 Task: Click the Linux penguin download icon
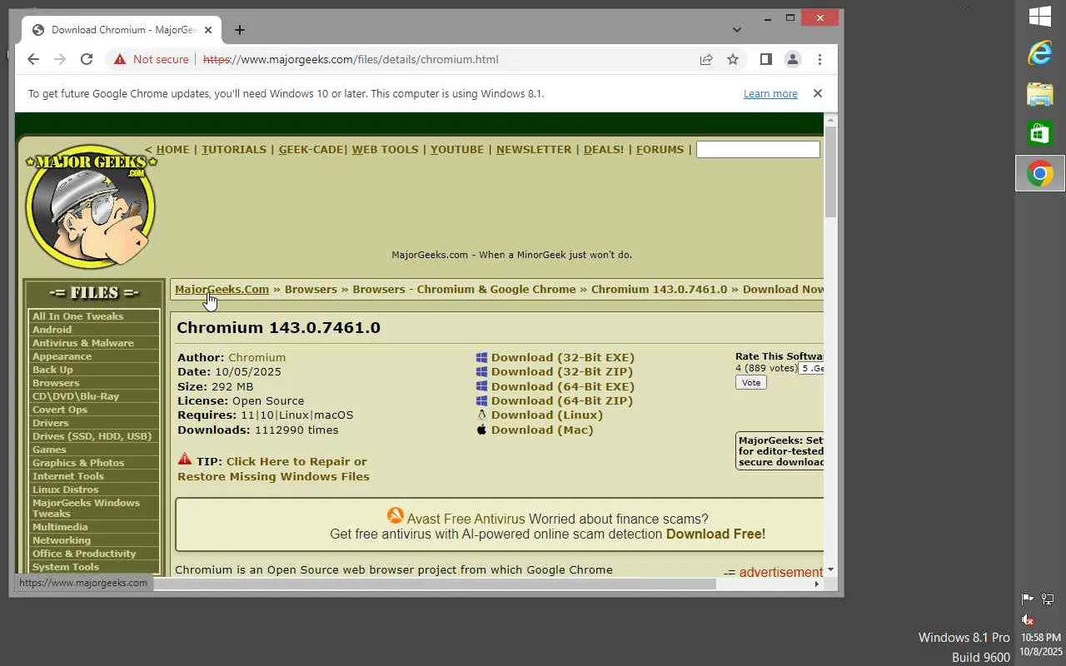(x=481, y=415)
